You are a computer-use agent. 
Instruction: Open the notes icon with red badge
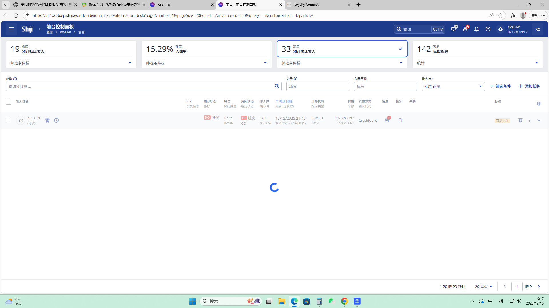point(387,120)
